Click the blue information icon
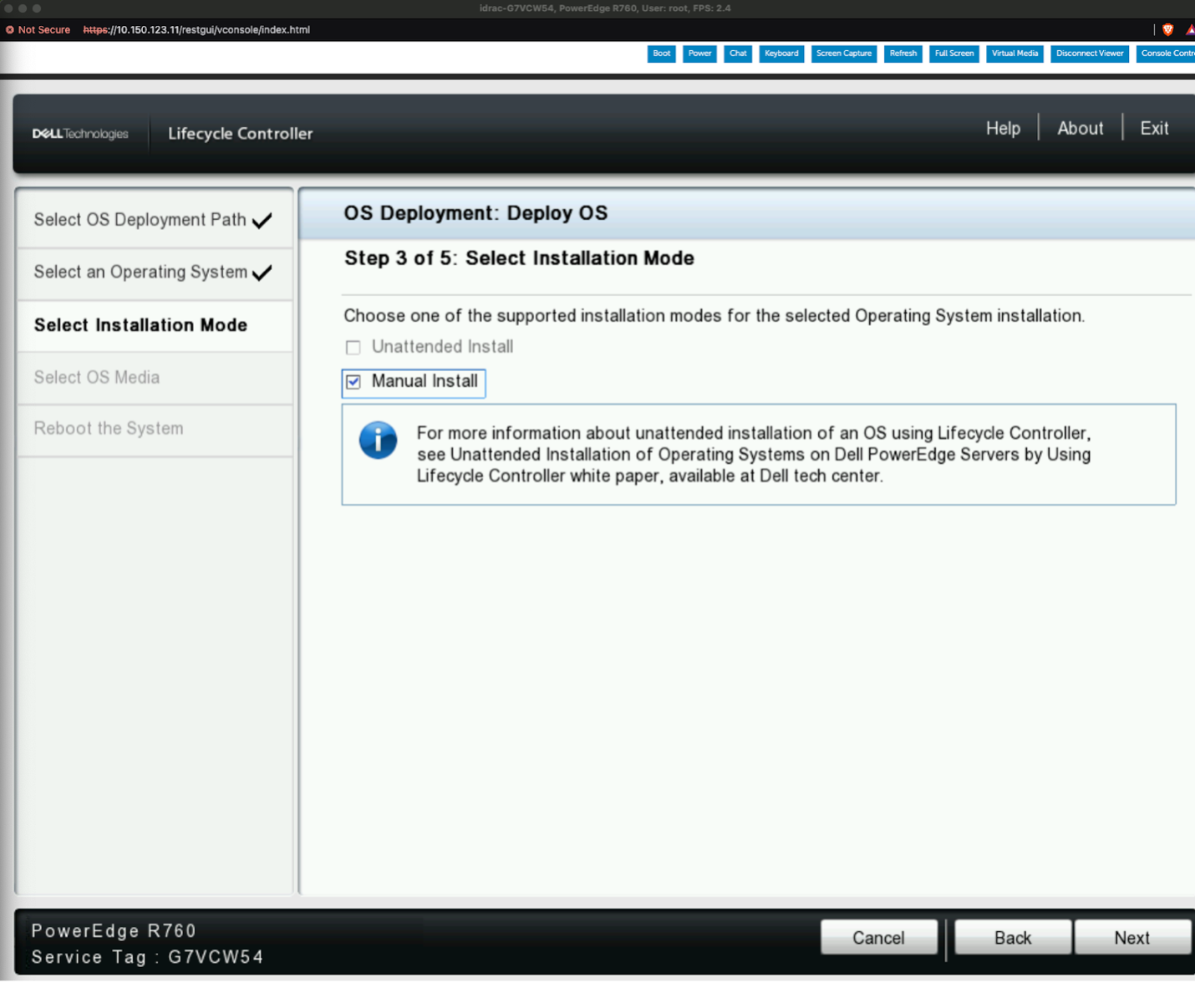Image resolution: width=1195 pixels, height=983 pixels. 378,440
